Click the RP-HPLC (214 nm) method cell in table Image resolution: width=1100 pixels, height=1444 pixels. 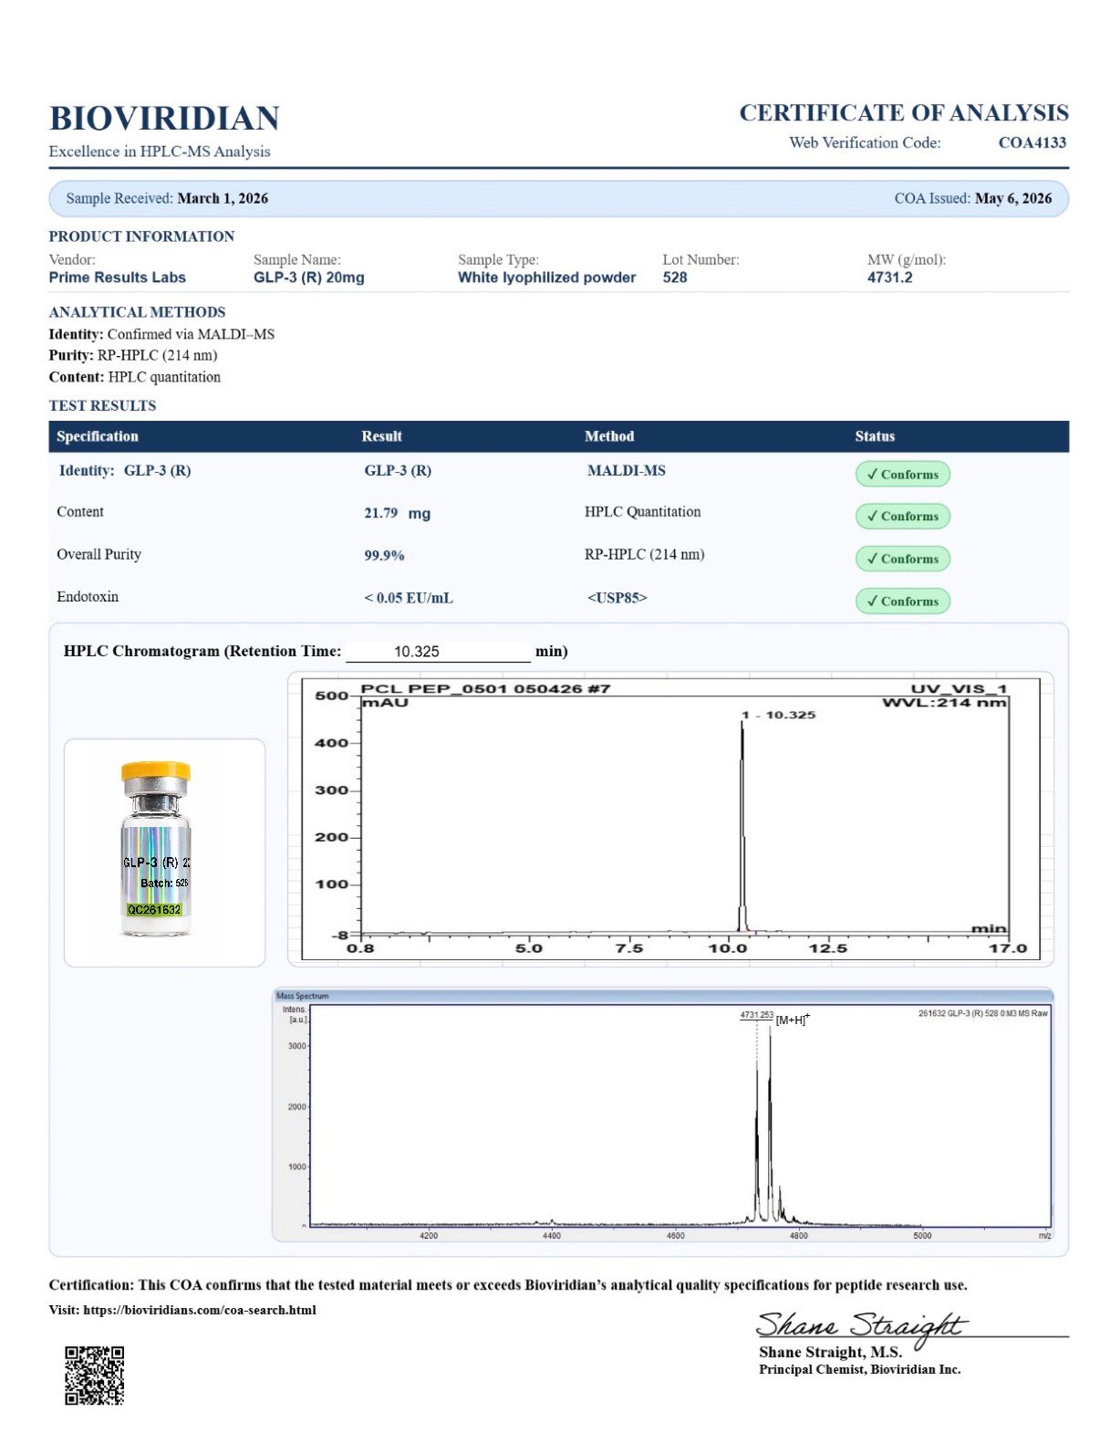[x=645, y=554]
